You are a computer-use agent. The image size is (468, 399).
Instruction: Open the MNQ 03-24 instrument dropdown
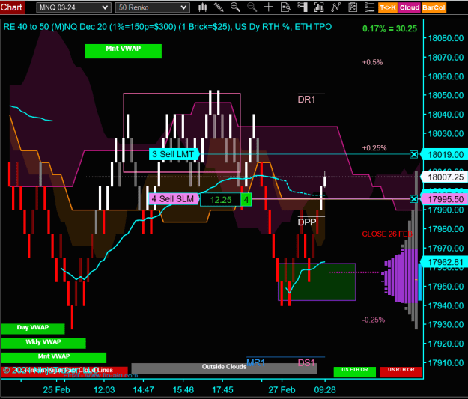73,7
